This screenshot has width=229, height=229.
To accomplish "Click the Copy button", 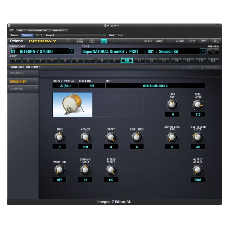I will [x=112, y=35].
